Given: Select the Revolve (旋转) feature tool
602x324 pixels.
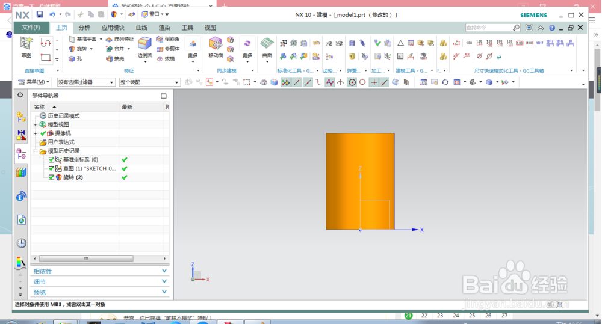Looking at the screenshot, I should (78, 49).
